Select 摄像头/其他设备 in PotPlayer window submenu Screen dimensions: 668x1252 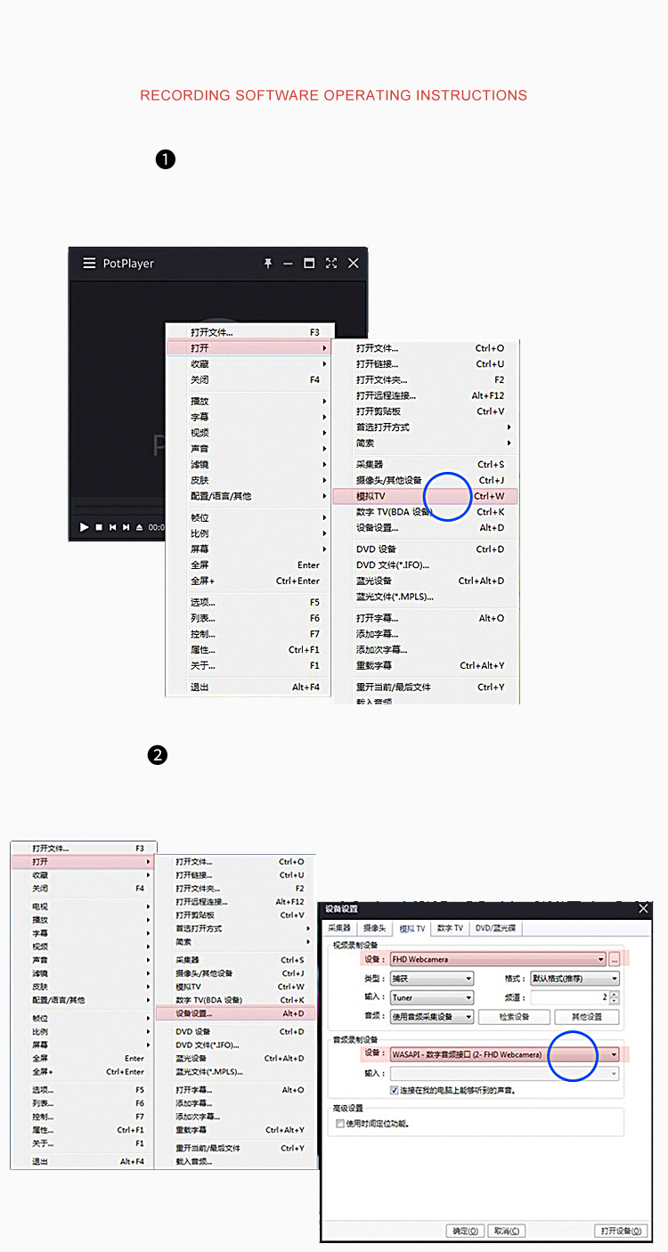point(425,481)
